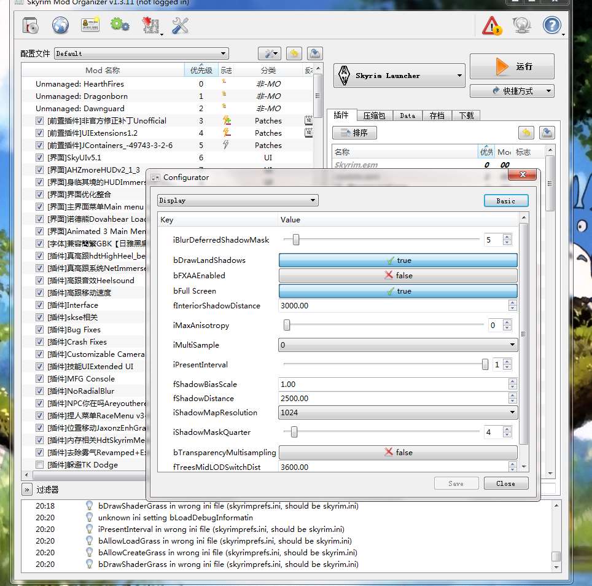Open the iShadowMapResolution 1024 dropdown
Screen dimensions: 592x586
(398, 412)
